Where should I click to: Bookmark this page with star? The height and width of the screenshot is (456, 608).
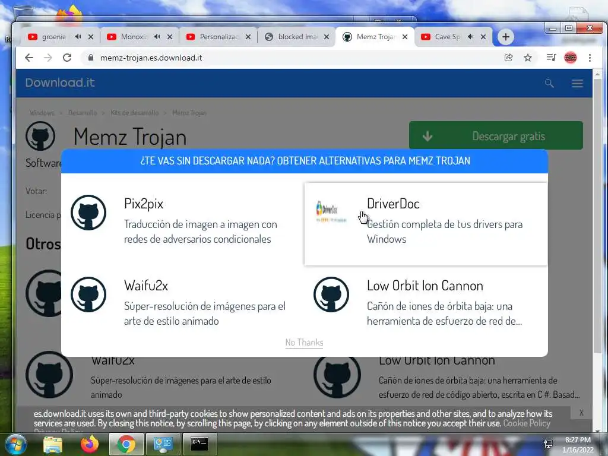pos(528,58)
